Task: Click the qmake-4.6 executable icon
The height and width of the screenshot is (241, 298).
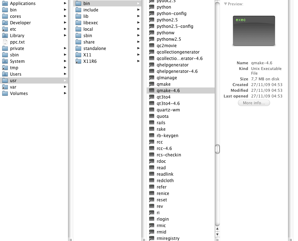Action: (x=151, y=91)
